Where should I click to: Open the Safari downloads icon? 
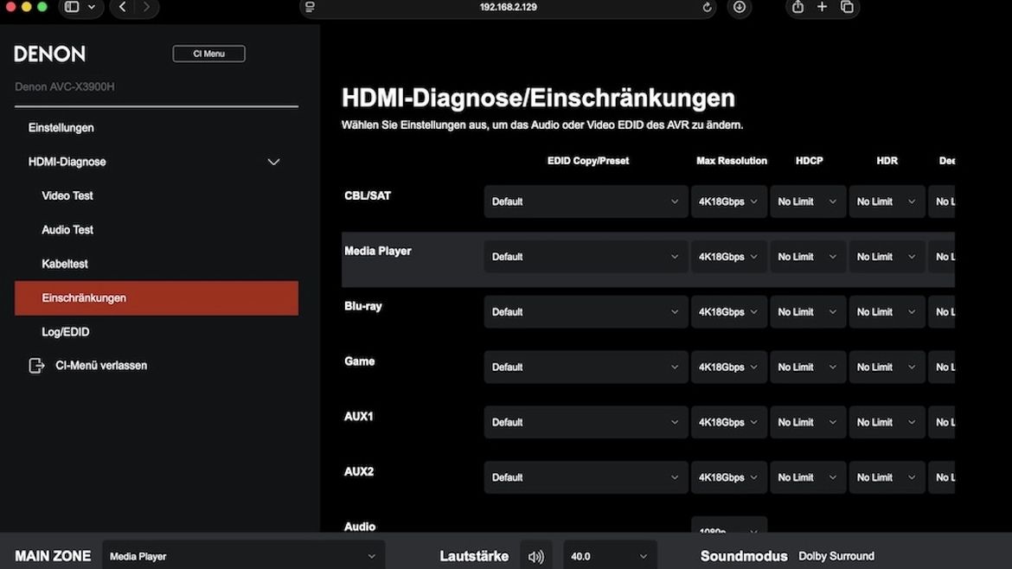tap(739, 7)
